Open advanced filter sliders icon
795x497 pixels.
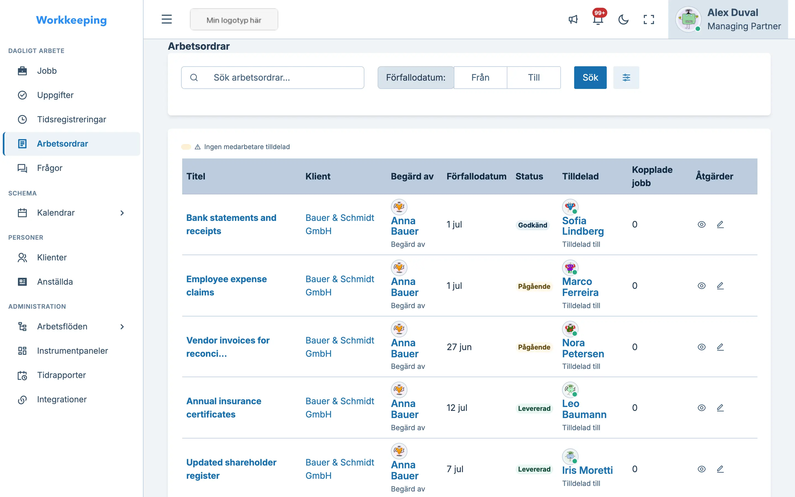tap(626, 78)
